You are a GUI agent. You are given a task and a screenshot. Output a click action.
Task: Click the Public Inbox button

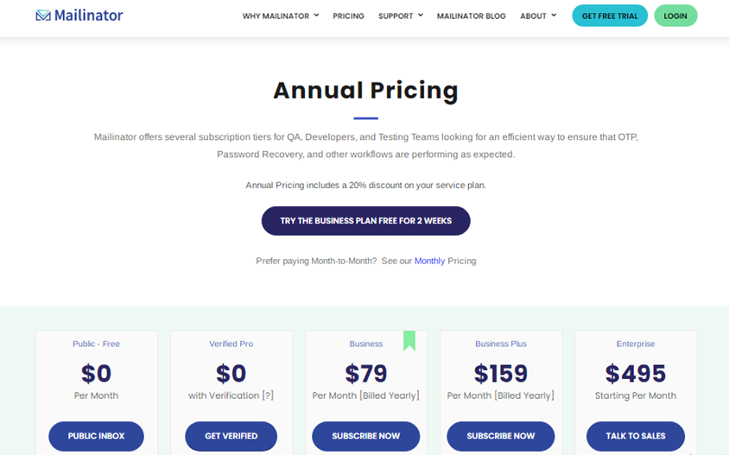point(96,436)
